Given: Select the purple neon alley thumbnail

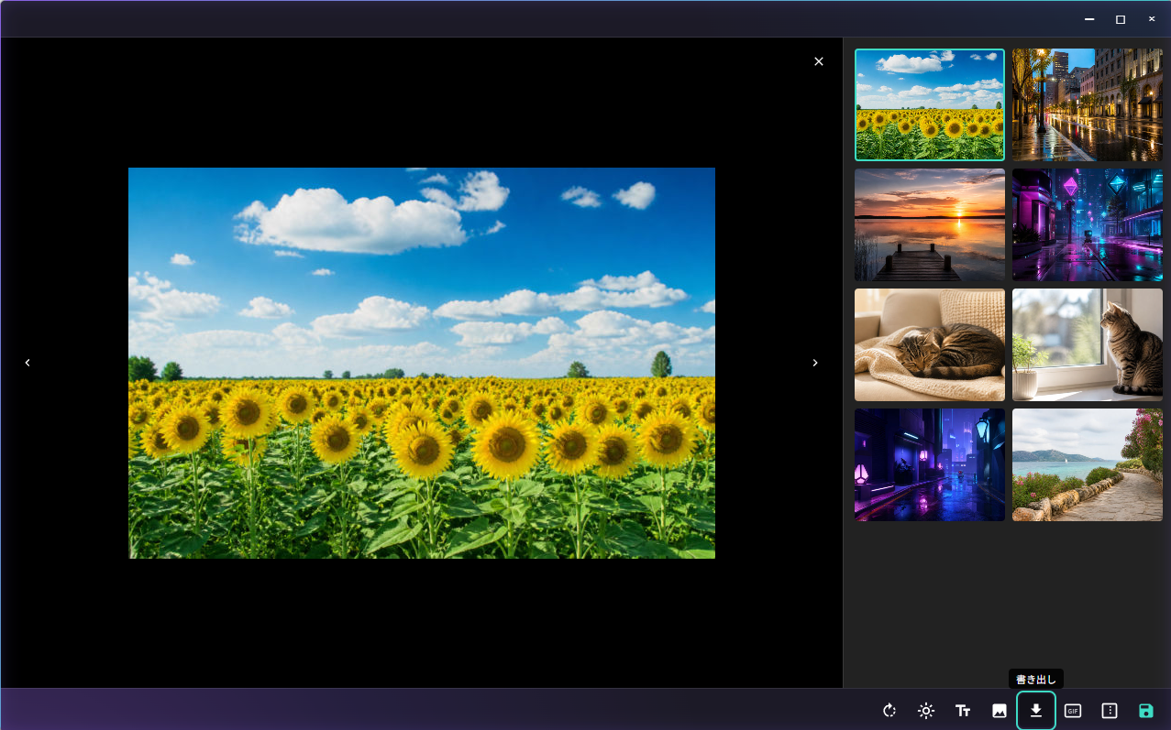Looking at the screenshot, I should (930, 464).
